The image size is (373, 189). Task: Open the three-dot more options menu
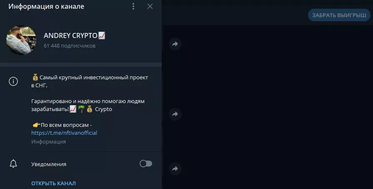click(x=133, y=6)
